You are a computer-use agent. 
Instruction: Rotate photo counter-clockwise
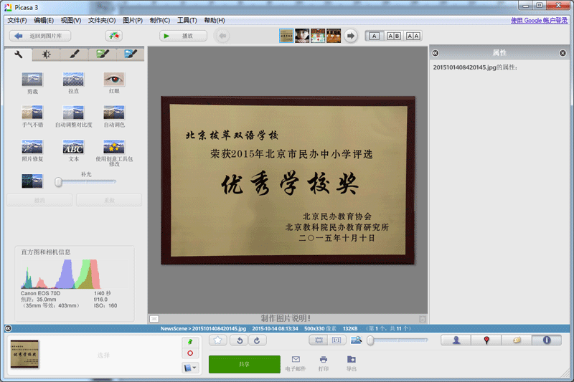240,340
